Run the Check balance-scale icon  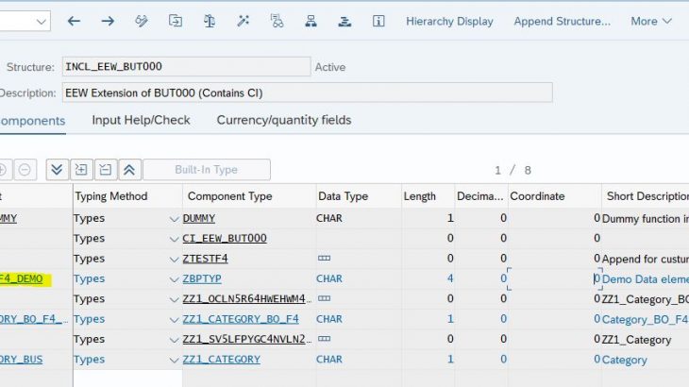210,21
